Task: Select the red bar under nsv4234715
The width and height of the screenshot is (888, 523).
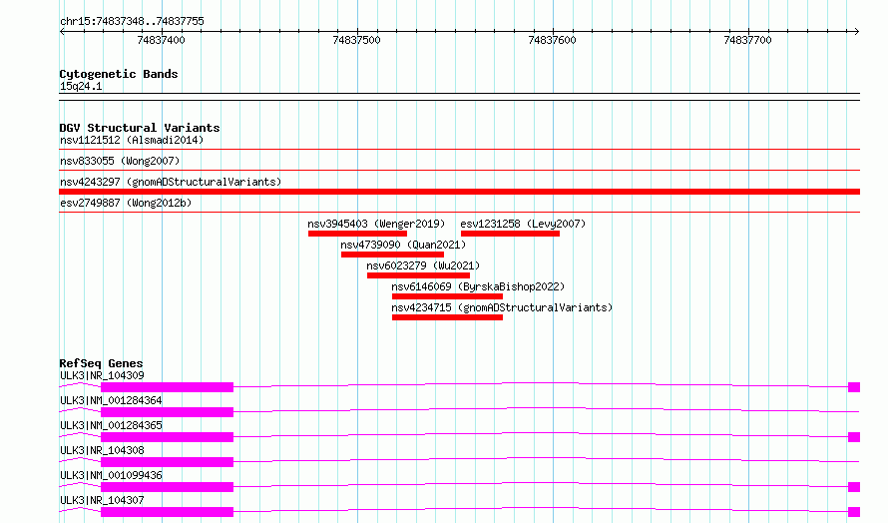Action: (447, 317)
